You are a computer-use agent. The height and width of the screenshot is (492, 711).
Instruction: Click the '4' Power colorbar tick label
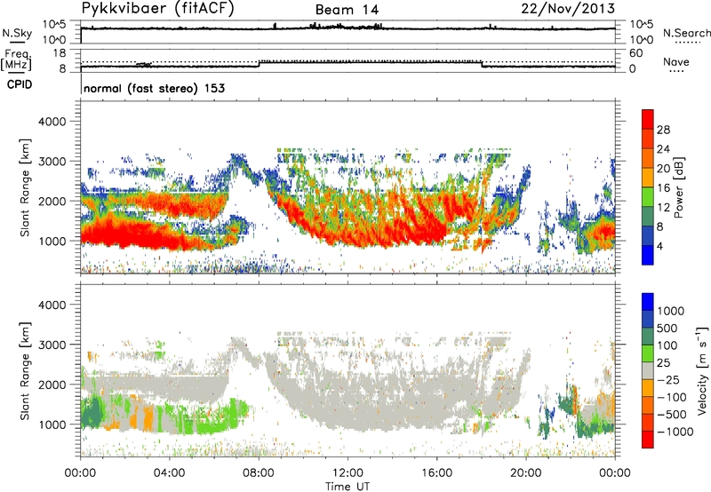[x=660, y=247]
